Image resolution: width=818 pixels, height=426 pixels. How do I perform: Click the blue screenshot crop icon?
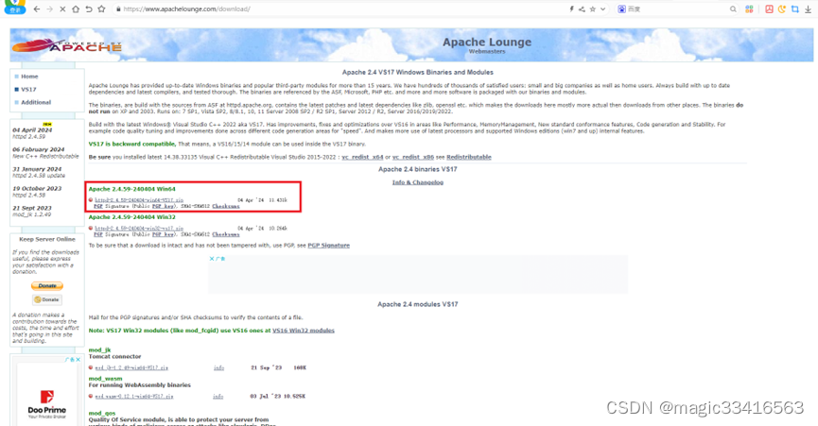tap(794, 9)
